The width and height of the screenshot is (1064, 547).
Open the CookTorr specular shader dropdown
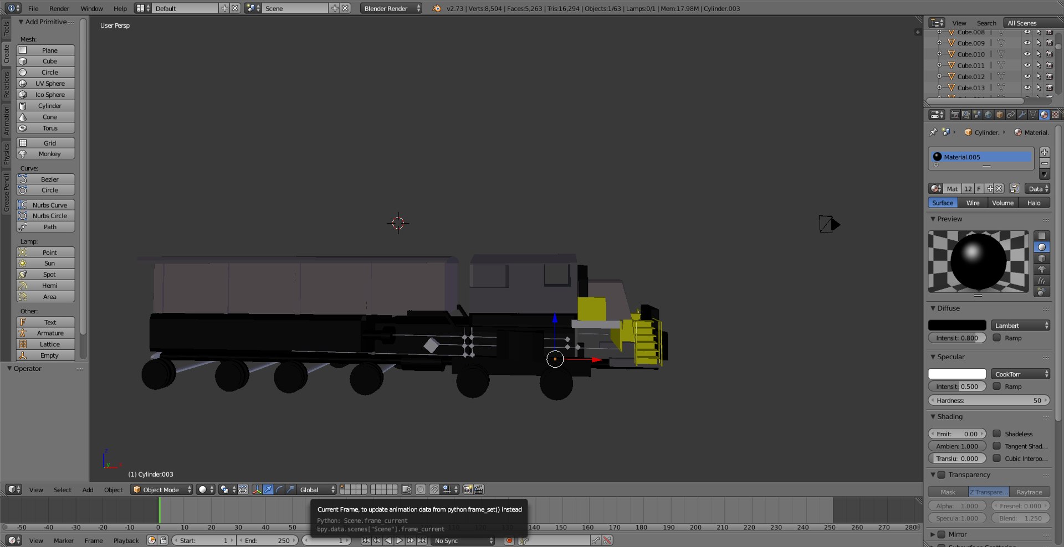coord(1020,374)
